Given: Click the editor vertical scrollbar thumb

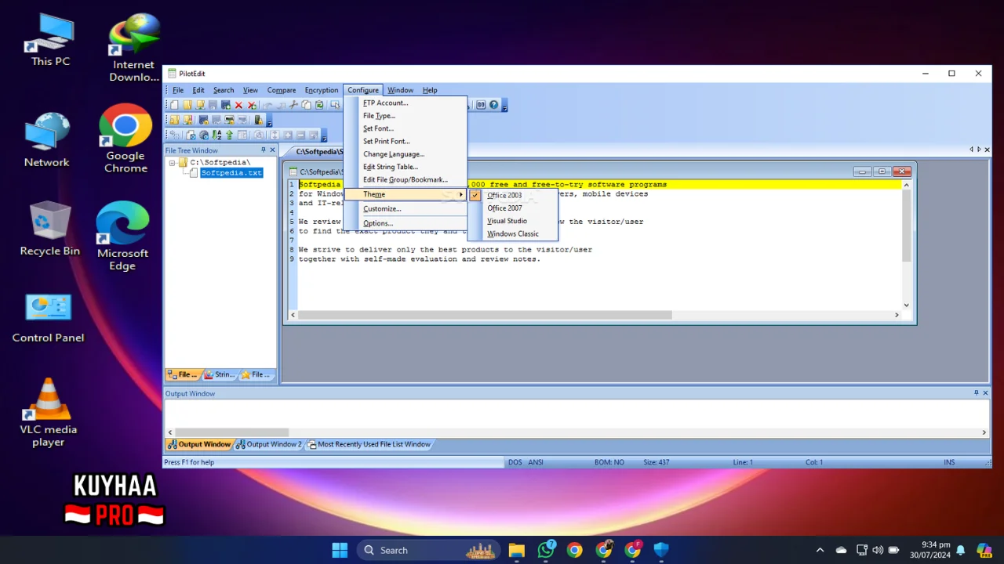Looking at the screenshot, I should click(906, 226).
